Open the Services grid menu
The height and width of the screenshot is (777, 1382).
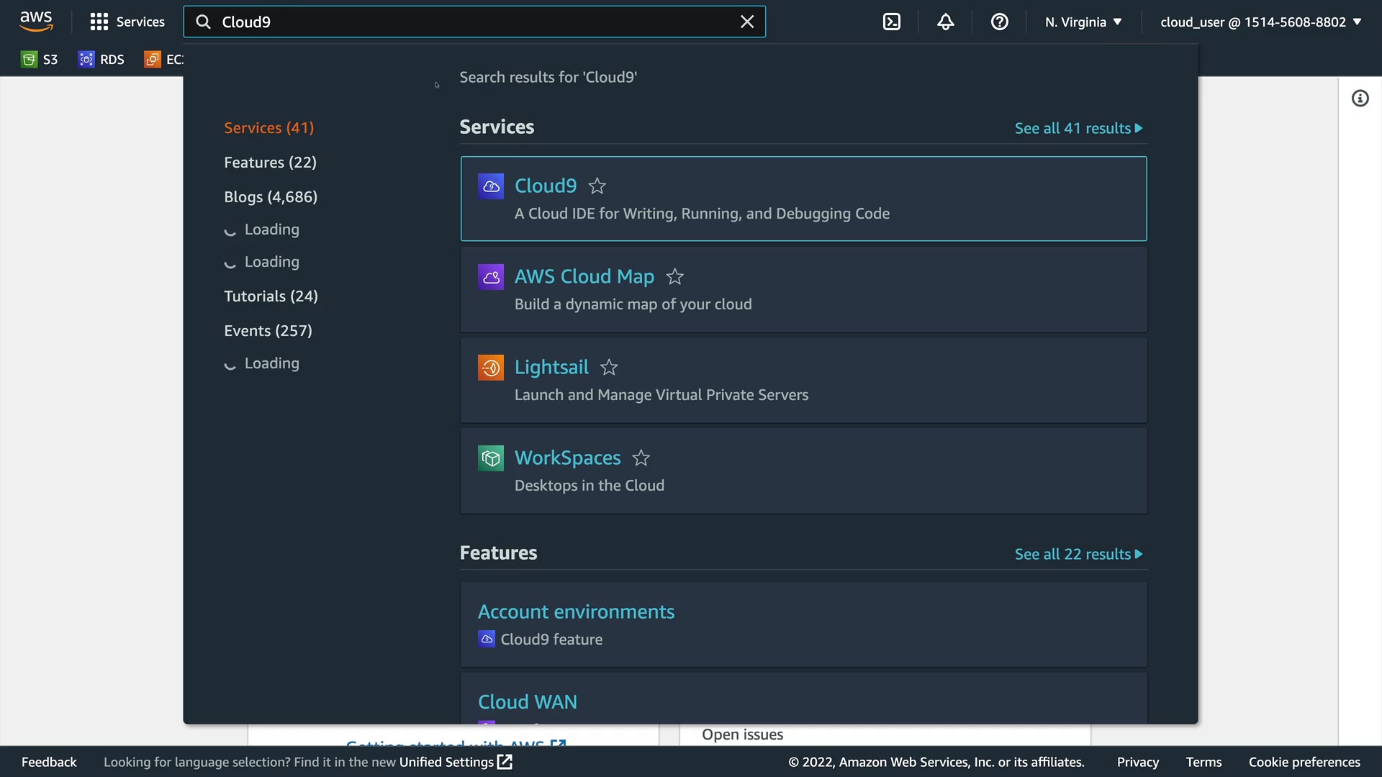[127, 22]
